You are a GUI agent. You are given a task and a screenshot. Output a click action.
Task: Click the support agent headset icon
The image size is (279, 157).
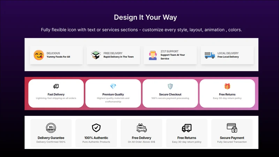click(153, 55)
